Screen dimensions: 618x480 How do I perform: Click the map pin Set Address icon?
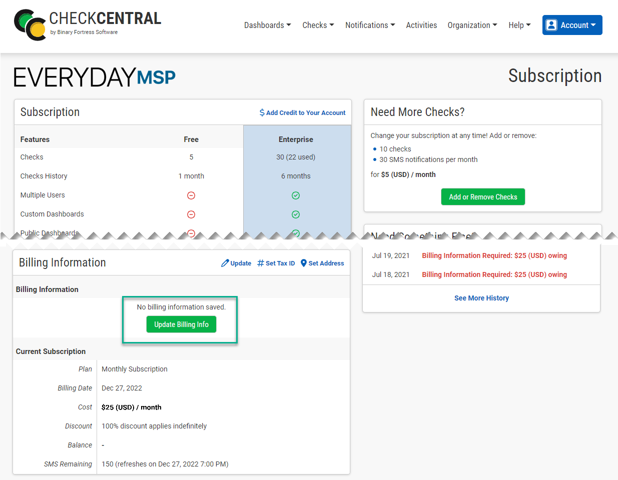303,263
